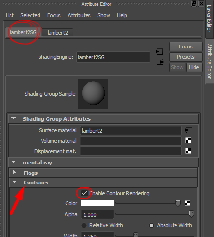
Task: Click the white contour Color swatch
Action: coord(97,203)
